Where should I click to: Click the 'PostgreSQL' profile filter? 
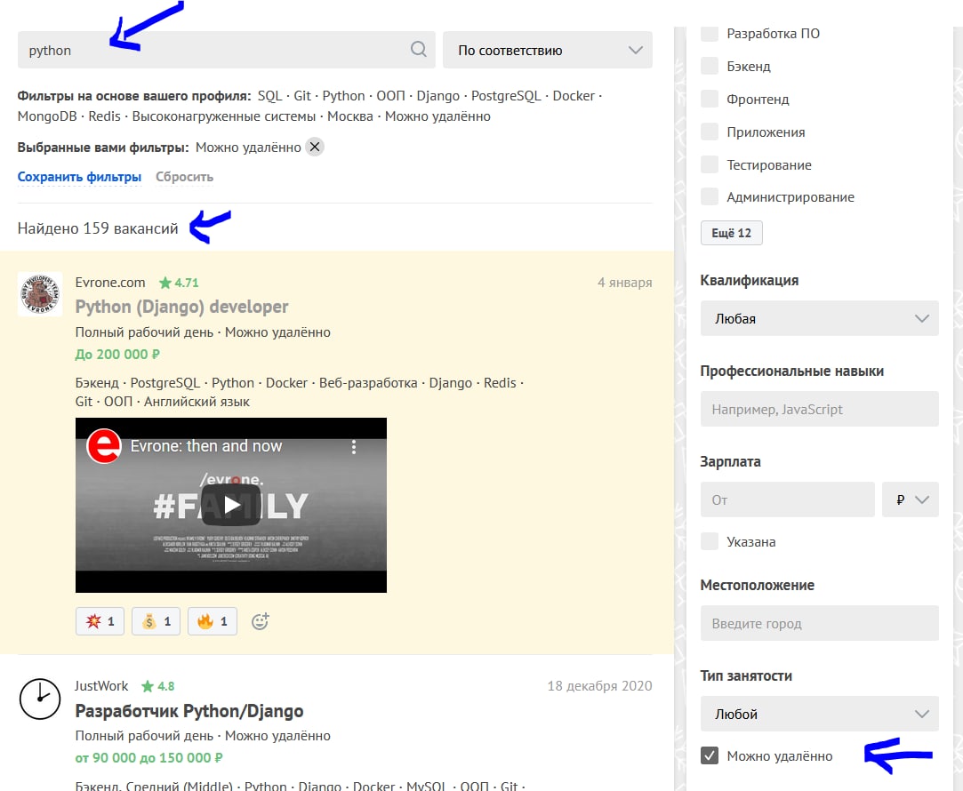[x=506, y=96]
